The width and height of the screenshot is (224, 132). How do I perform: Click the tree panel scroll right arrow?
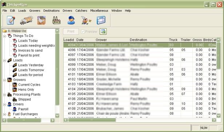pos(52,120)
